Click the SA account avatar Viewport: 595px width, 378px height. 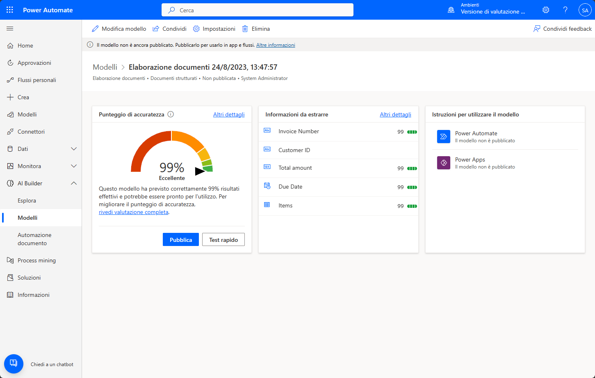click(x=585, y=10)
